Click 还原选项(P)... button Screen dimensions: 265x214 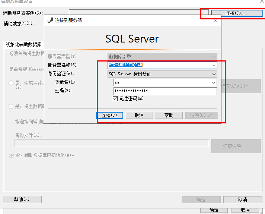(x=241, y=86)
